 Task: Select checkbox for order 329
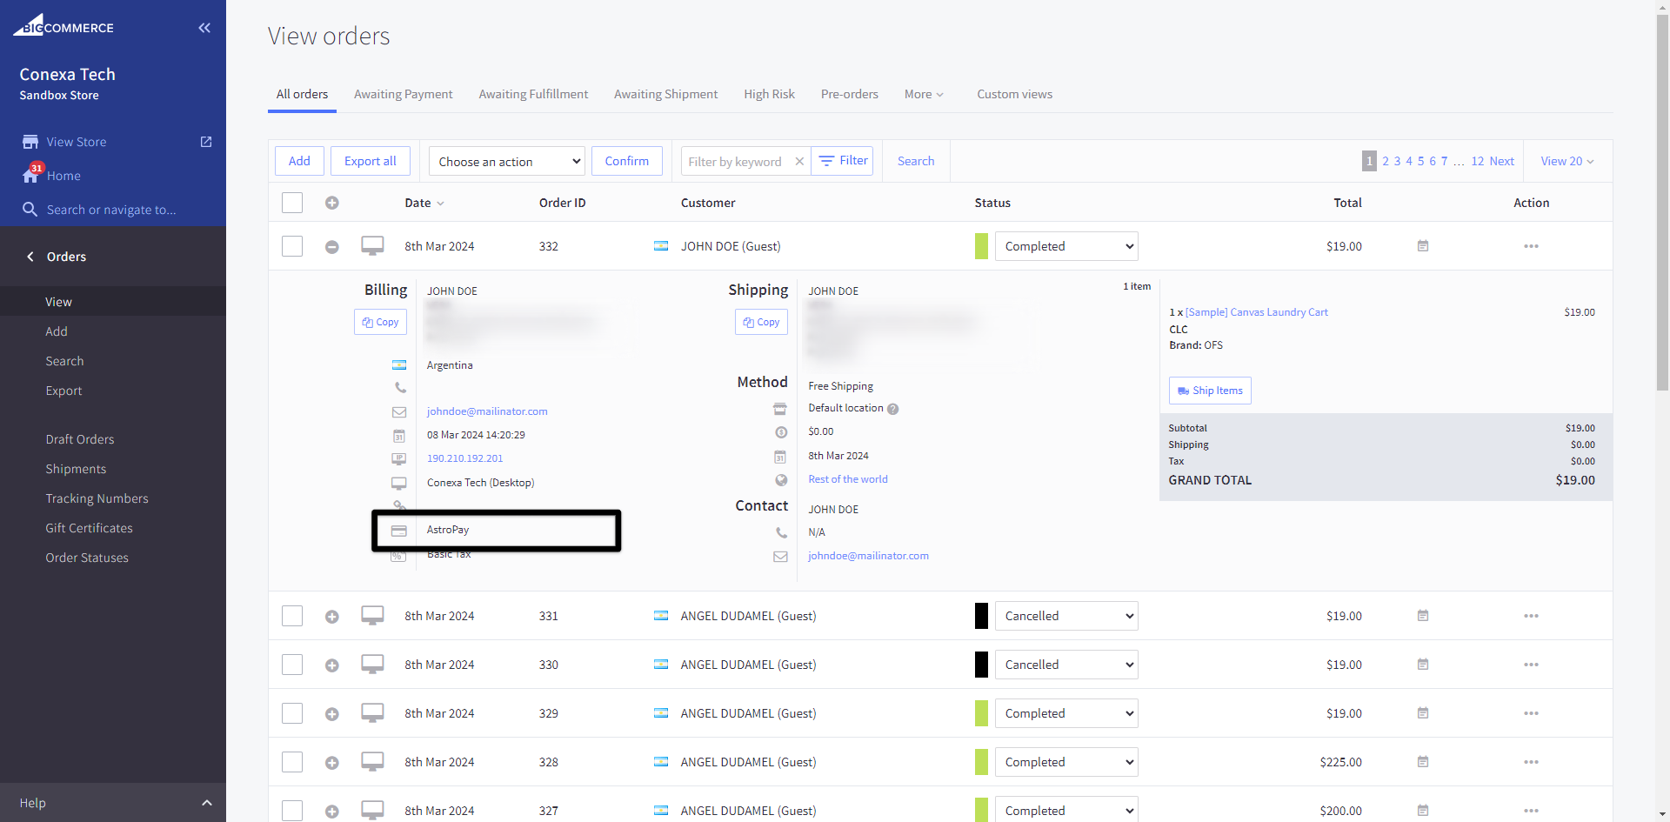click(292, 713)
